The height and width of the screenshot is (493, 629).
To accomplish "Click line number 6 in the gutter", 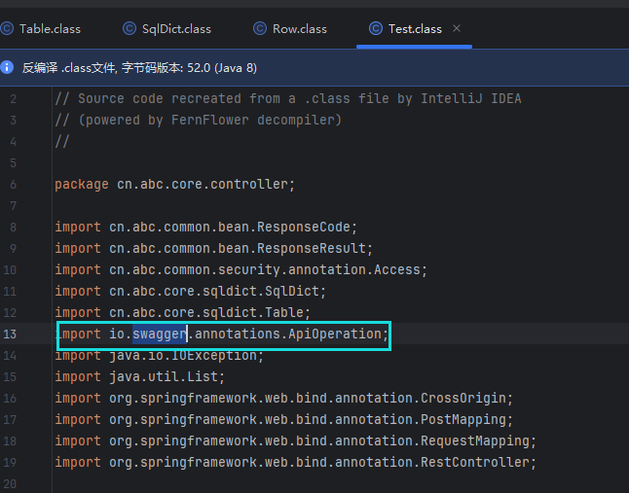I will (12, 185).
